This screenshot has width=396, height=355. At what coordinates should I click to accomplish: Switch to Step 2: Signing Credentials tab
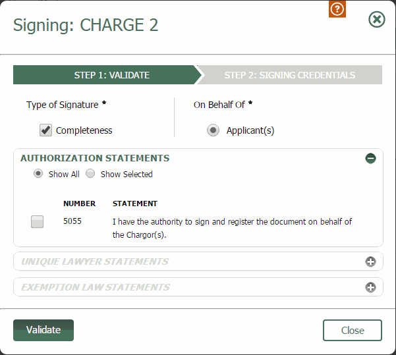click(x=290, y=75)
